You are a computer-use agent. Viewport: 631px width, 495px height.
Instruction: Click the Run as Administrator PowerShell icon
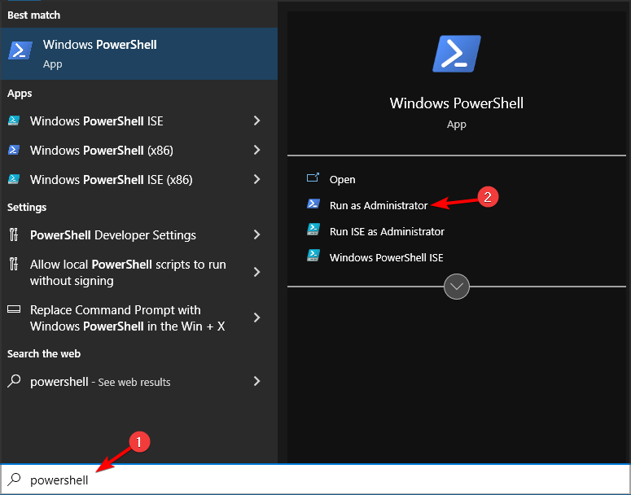tap(313, 204)
